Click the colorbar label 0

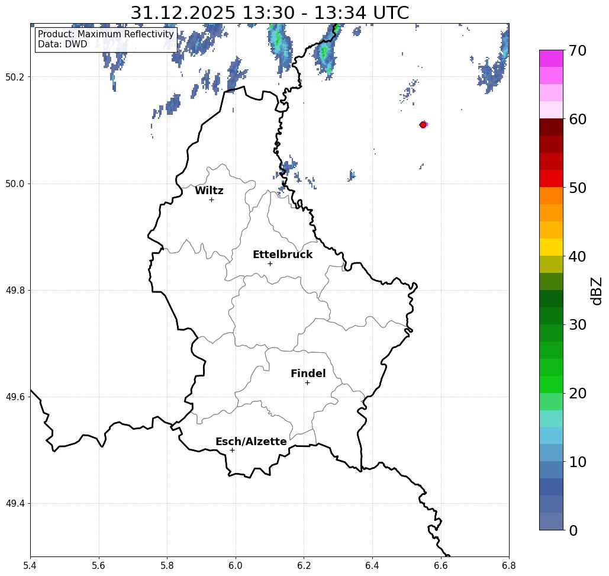click(573, 530)
